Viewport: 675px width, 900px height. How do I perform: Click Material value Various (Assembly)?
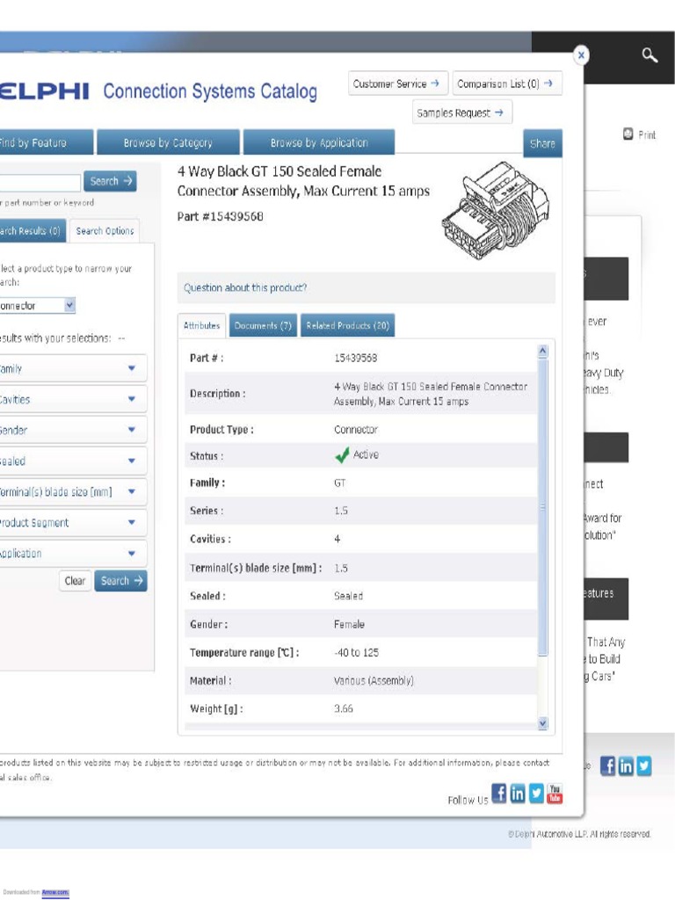(x=374, y=681)
